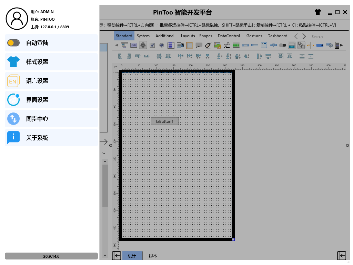Screen dimensions: 353x265
Task: Space controls equally vertically
Action: [x=220, y=56]
